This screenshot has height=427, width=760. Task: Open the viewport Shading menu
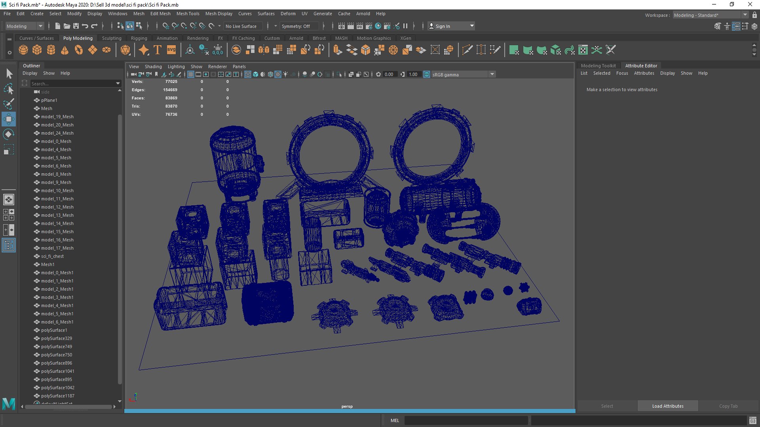153,66
